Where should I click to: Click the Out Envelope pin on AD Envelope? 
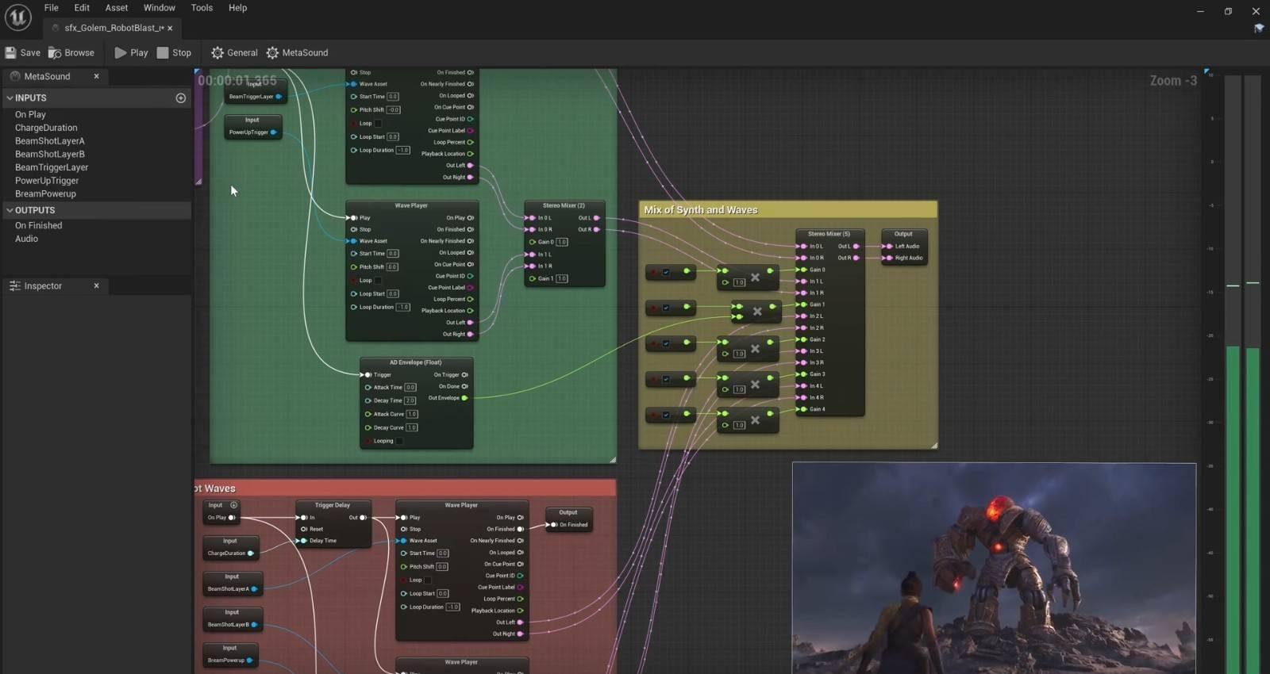pyautogui.click(x=464, y=398)
